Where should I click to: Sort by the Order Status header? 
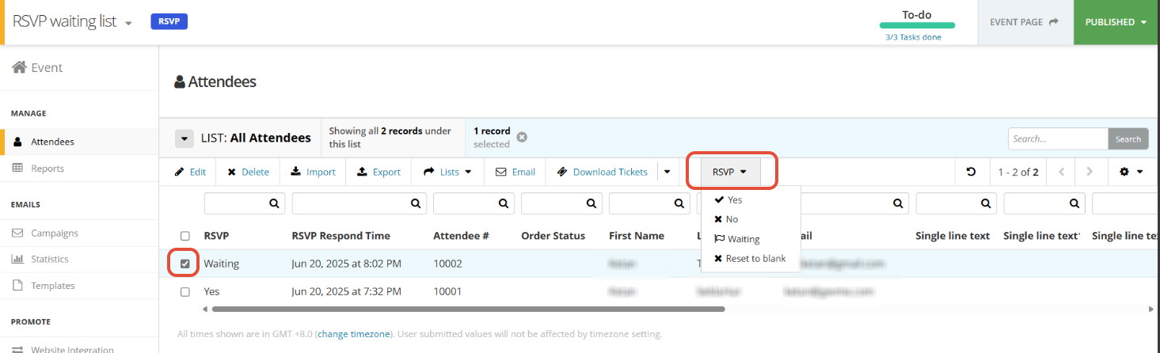[x=553, y=236]
